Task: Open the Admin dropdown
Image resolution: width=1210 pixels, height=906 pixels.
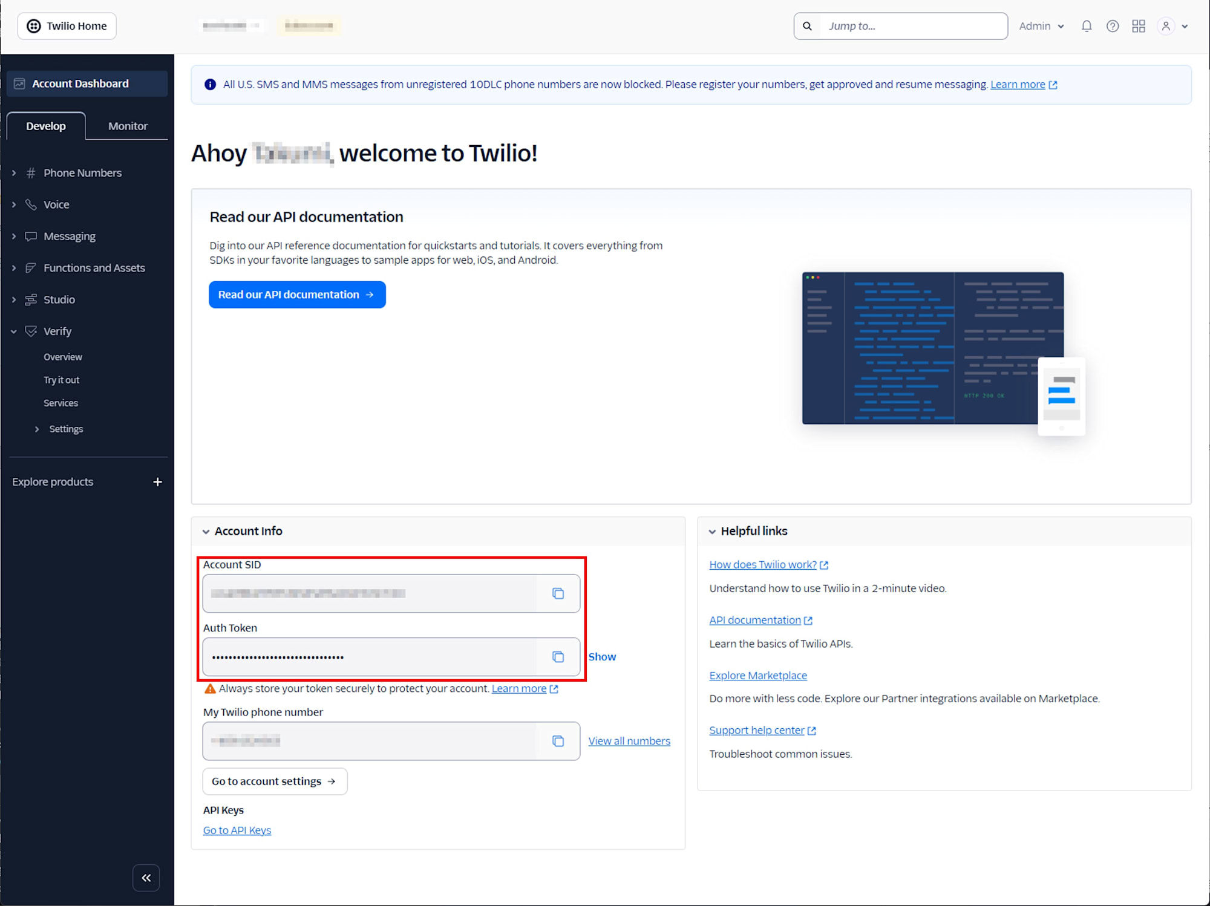Action: click(1041, 26)
